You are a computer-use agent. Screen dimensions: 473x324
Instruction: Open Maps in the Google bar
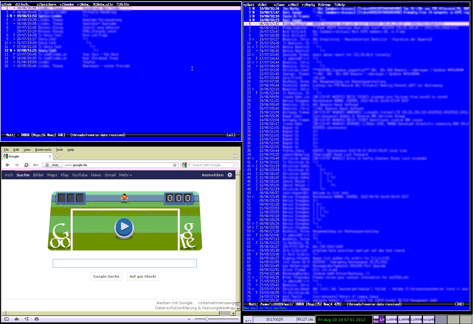(x=52, y=175)
